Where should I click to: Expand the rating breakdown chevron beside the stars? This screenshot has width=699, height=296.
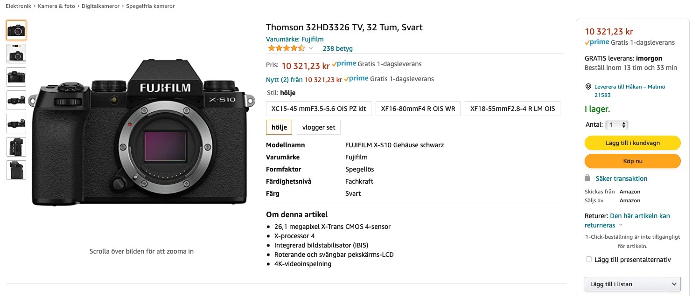[311, 48]
